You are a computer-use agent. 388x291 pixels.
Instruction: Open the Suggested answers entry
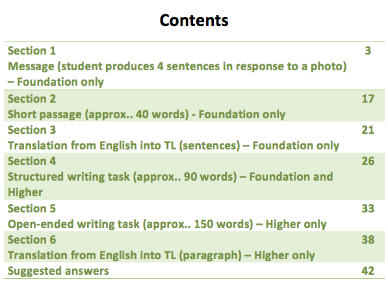click(x=58, y=271)
